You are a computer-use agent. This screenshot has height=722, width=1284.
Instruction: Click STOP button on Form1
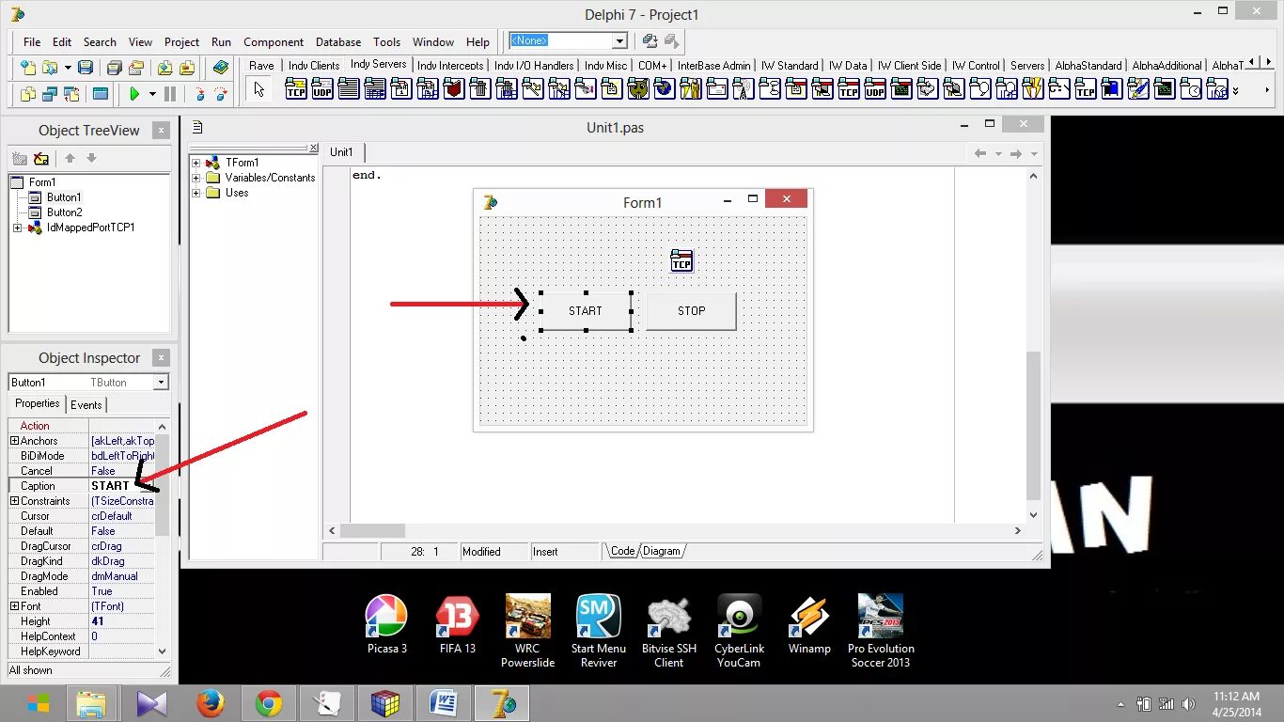point(691,311)
